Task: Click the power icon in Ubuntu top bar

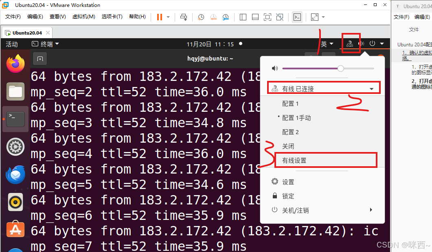Action: [372, 43]
